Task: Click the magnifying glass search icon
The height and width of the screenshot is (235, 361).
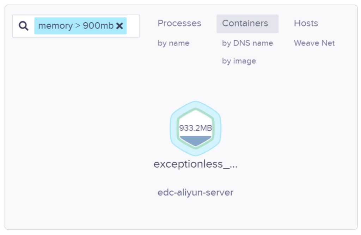Action: tap(24, 26)
